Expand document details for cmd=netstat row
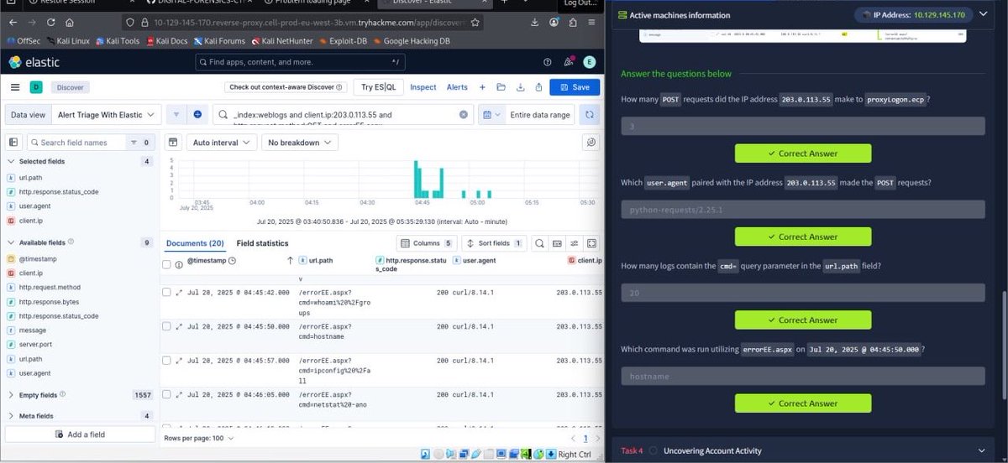This screenshot has width=1008, height=463. click(179, 394)
